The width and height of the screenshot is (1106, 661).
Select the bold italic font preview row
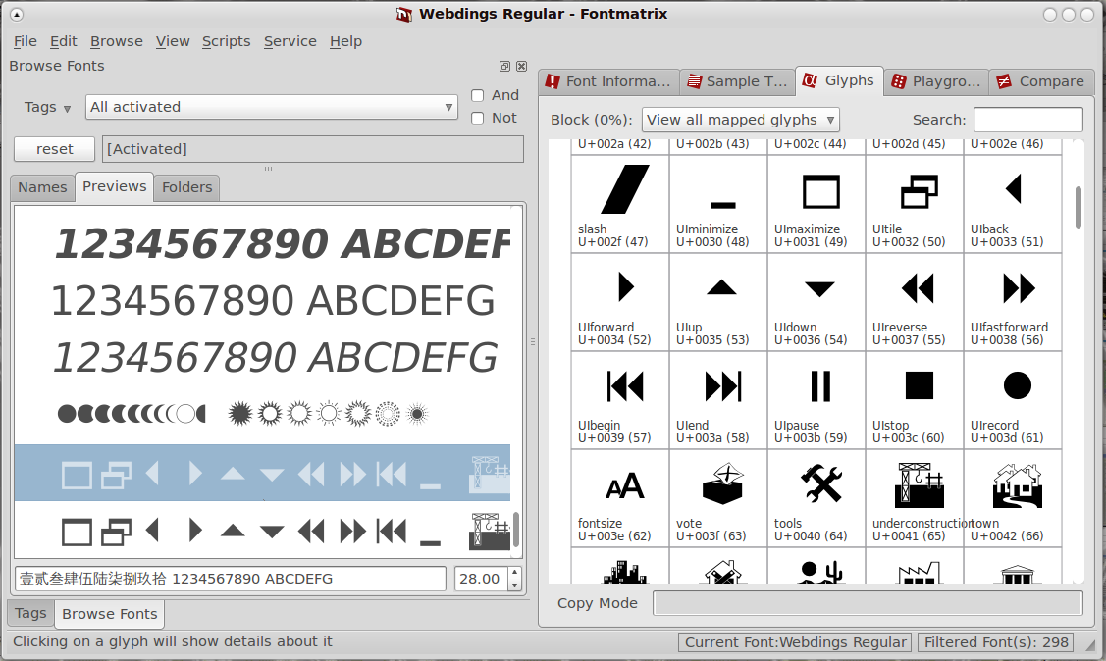point(262,244)
